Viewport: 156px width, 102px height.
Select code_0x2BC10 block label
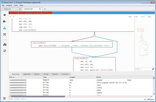coord(39,43)
